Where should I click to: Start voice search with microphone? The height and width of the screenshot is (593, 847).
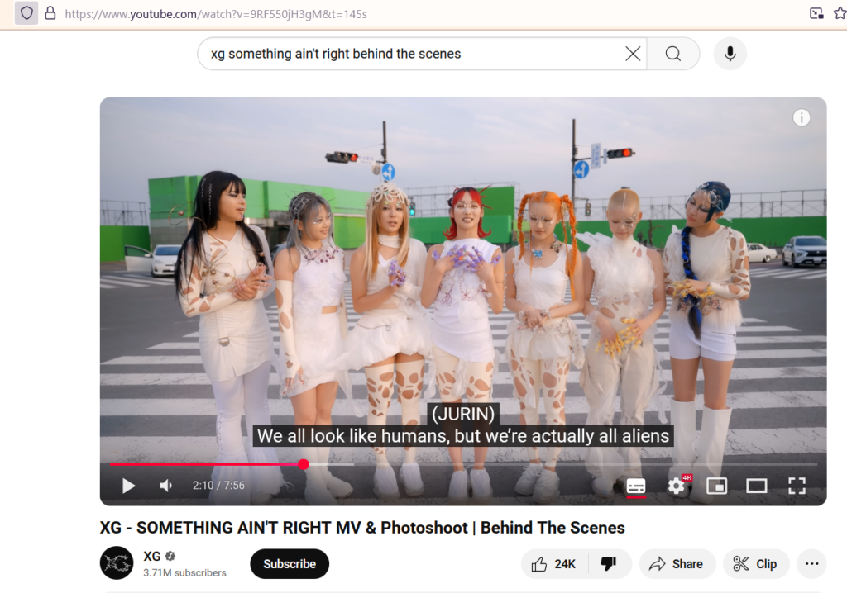tap(730, 54)
